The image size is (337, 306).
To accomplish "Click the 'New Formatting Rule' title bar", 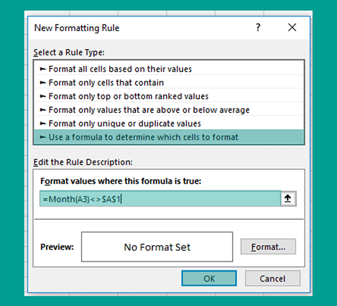I will click(168, 28).
